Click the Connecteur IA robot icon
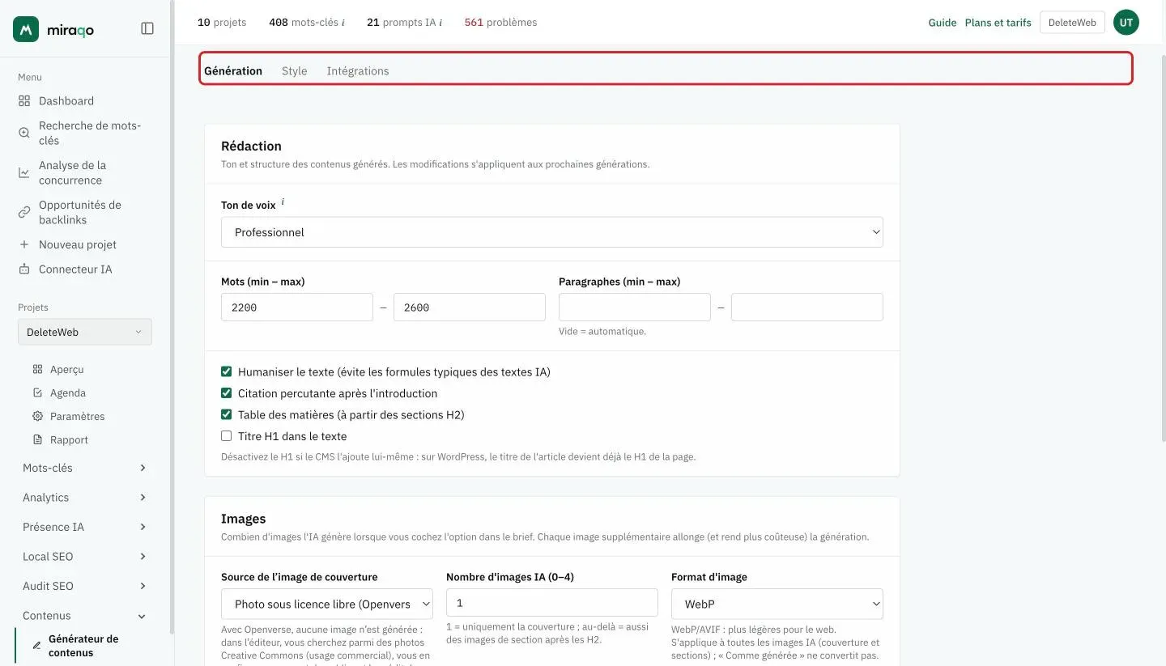The height and width of the screenshot is (666, 1166). coord(24,269)
